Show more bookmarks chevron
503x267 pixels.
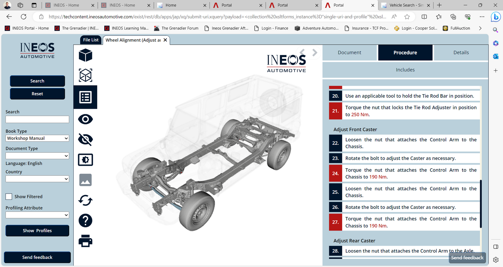[x=480, y=28]
